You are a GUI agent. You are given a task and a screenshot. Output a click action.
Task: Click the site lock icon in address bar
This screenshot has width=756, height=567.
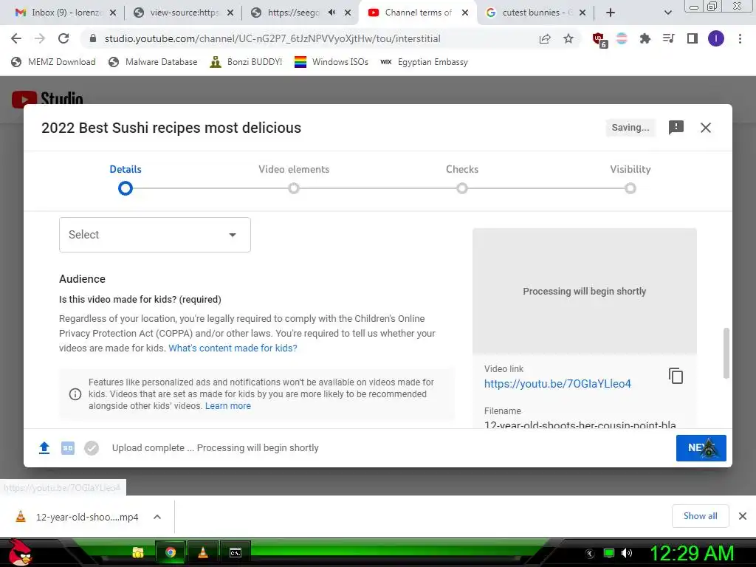coord(93,38)
